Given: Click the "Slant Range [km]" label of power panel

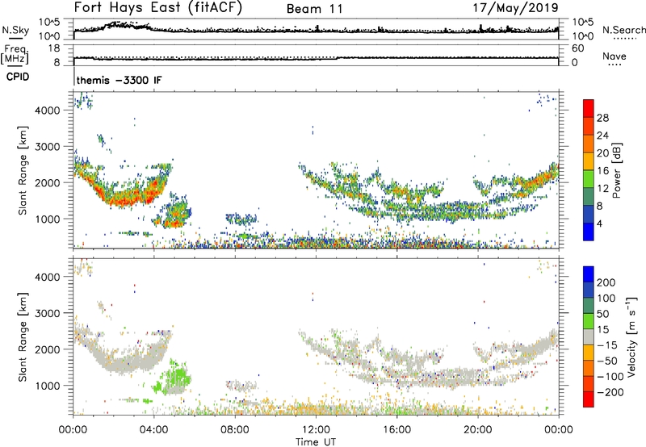Looking at the screenshot, I should coord(23,170).
